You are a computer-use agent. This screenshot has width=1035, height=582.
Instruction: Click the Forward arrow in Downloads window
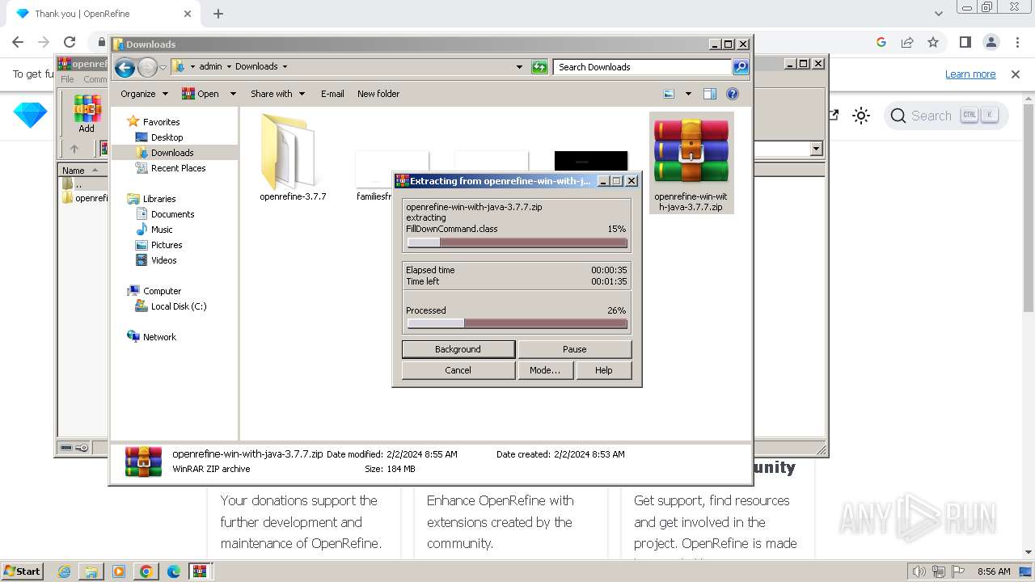pos(147,67)
